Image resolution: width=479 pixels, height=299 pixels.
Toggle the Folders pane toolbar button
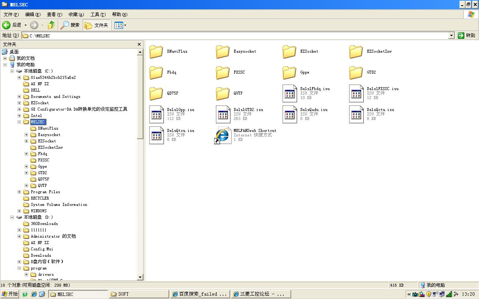tap(97, 25)
